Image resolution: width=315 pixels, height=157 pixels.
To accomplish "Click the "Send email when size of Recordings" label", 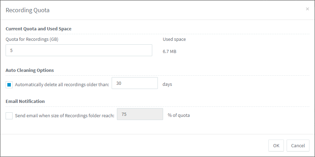I will 65,116.
